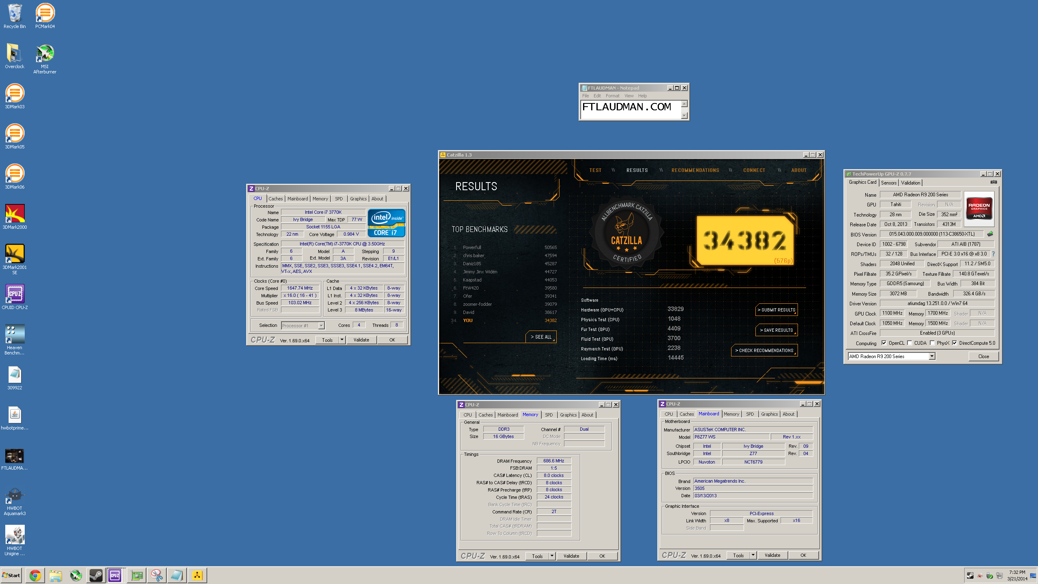The height and width of the screenshot is (584, 1038).
Task: Switch to the Sensors tab in GPU-Z
Action: [888, 183]
